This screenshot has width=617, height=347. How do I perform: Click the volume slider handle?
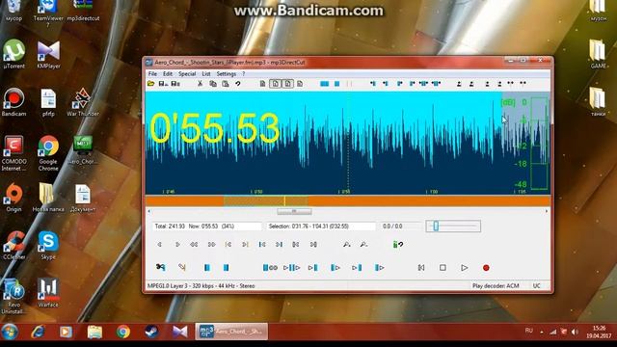tap(436, 226)
